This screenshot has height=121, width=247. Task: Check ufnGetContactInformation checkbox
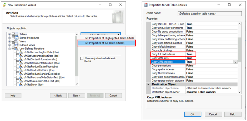click(x=18, y=60)
